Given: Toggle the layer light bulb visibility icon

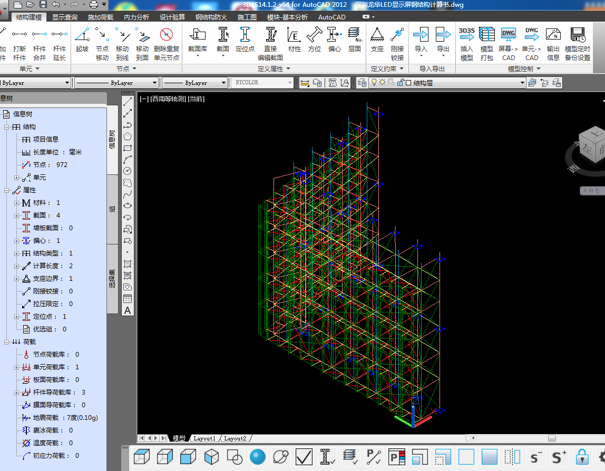Looking at the screenshot, I should click(x=374, y=82).
